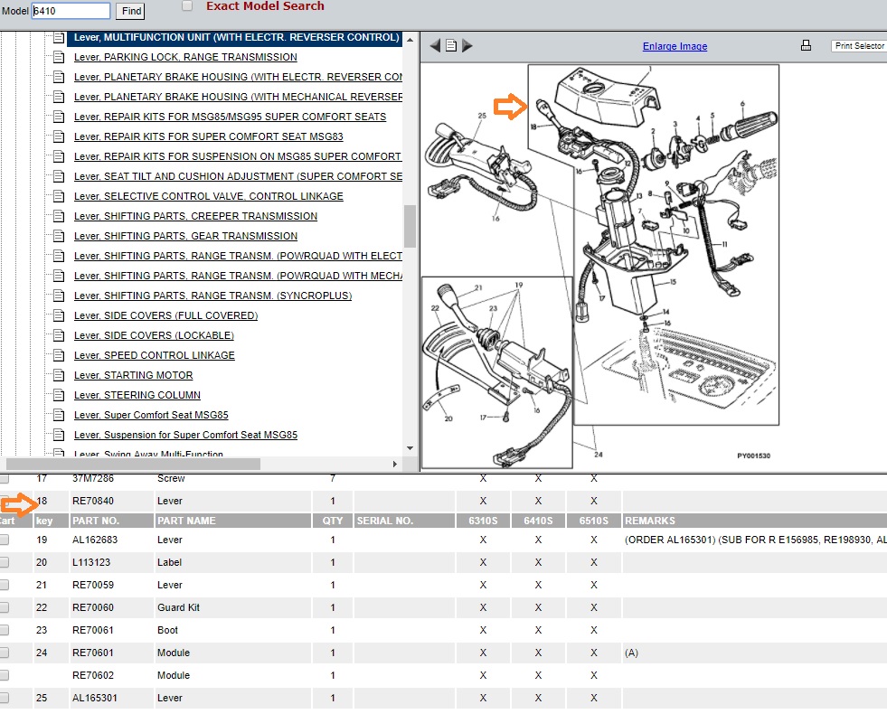Click document icon beside Lever, SIDE COVERS (LOCKABLE)
The width and height of the screenshot is (887, 714).
click(x=59, y=336)
